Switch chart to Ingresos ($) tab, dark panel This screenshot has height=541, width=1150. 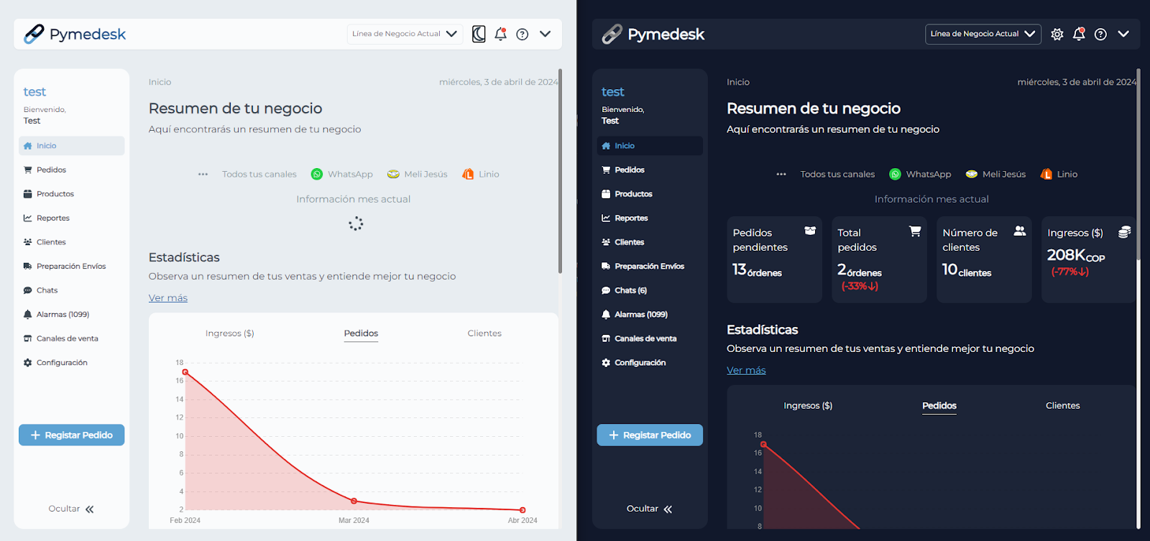click(808, 406)
